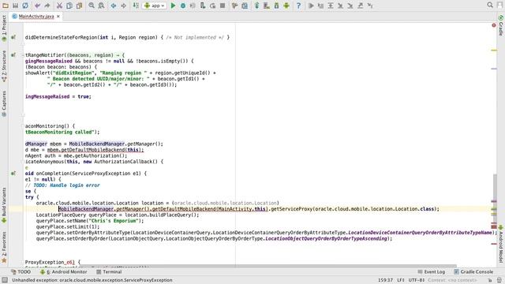Copy selection using the copy icon
The image size is (505, 284).
(69, 6)
